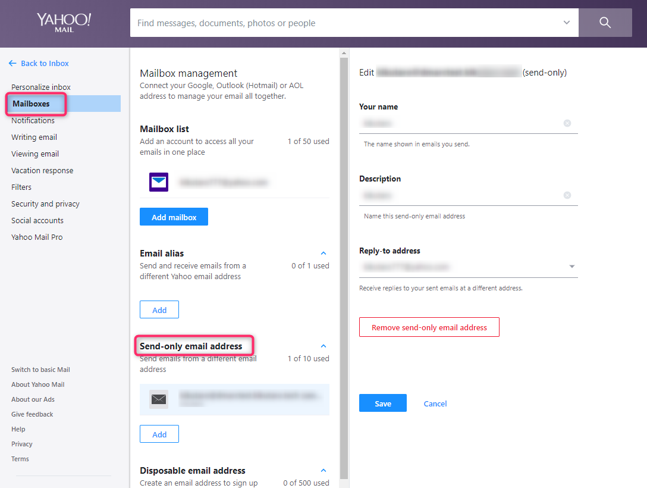The width and height of the screenshot is (647, 488).
Task: Open the Terms link
Action: click(20, 459)
